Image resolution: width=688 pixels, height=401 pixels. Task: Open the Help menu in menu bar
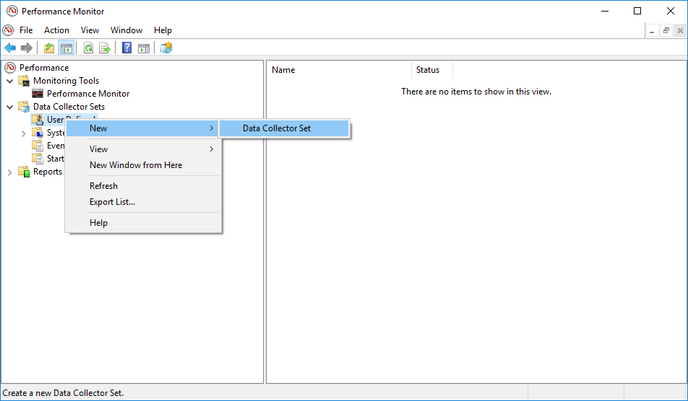(x=163, y=30)
